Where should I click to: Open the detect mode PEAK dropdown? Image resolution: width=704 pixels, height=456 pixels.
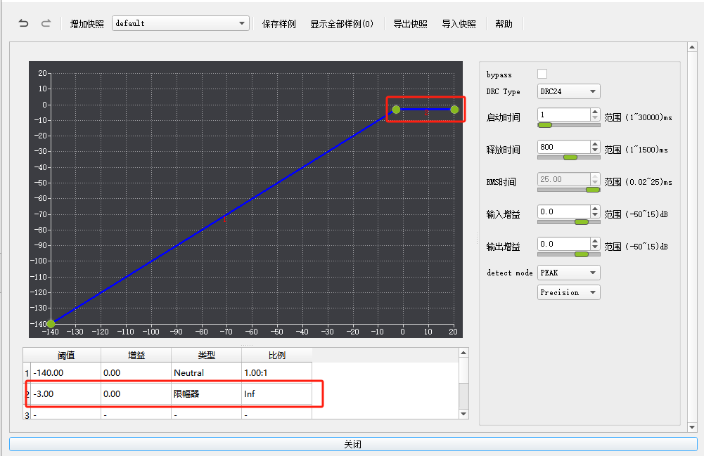point(568,273)
